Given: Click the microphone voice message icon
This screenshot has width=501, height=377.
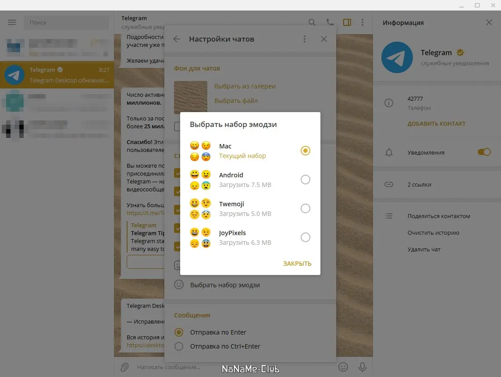Looking at the screenshot, I should pyautogui.click(x=362, y=367).
